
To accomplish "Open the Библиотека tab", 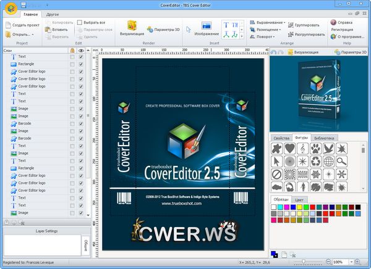I will 324,138.
